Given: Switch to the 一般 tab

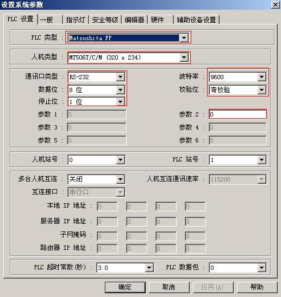Looking at the screenshot, I should (51, 20).
